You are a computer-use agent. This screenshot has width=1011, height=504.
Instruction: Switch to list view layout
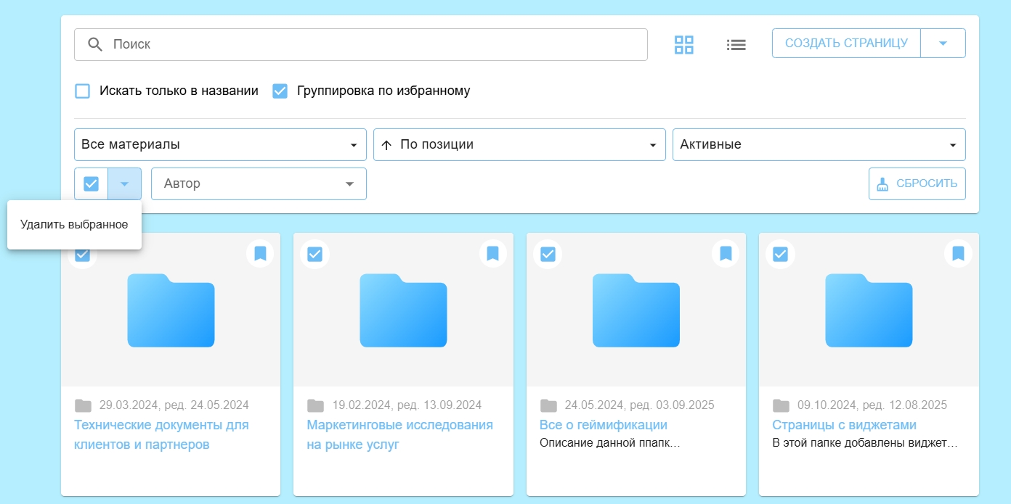(736, 44)
